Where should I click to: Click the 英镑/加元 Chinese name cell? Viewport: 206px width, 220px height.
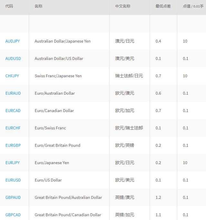click(125, 215)
